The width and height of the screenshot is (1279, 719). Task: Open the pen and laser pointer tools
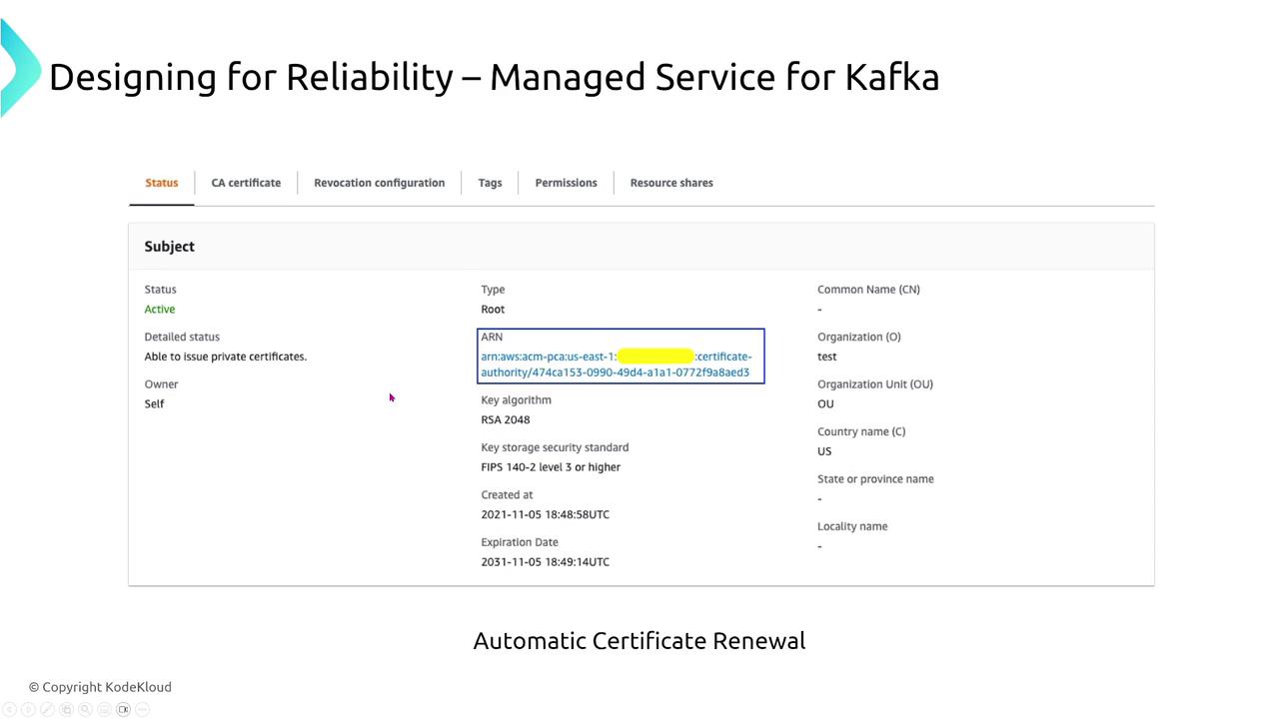[x=47, y=710]
